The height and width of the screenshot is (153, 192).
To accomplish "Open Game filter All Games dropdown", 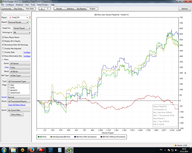I will point(20,63).
